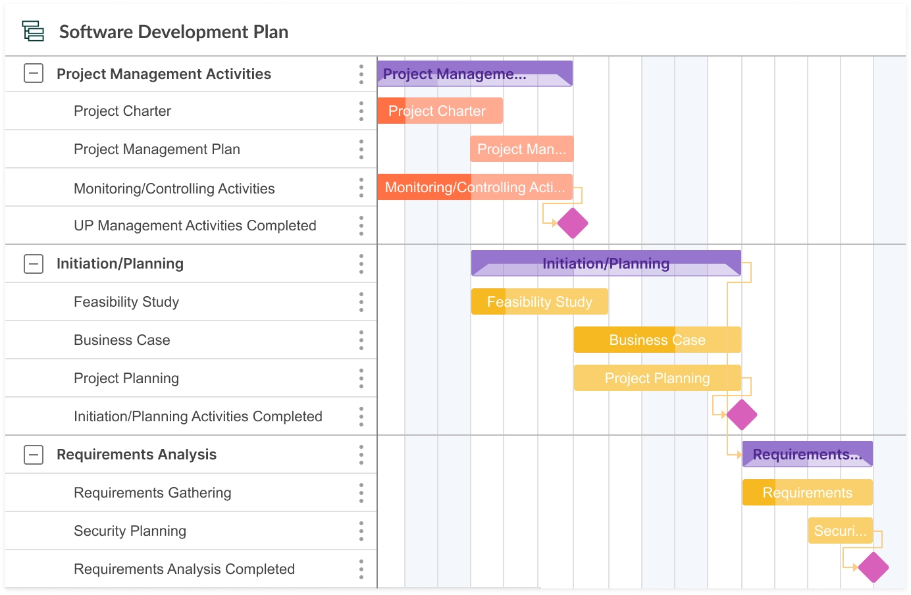911x595 pixels.
Task: Click the Gantt chart icon beside the title
Action: click(x=33, y=32)
